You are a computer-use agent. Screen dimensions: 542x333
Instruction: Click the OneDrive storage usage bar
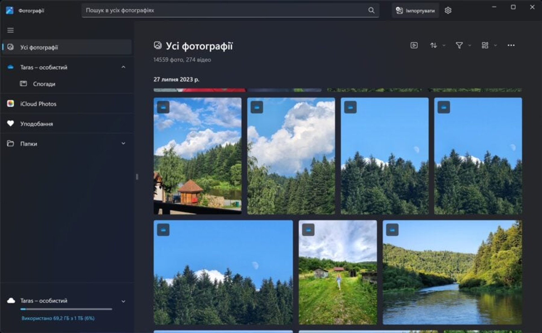pyautogui.click(x=66, y=309)
